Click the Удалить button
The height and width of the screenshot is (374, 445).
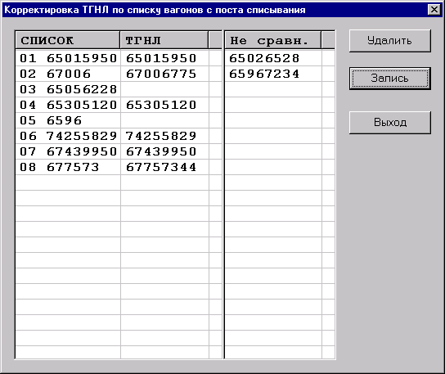point(390,41)
